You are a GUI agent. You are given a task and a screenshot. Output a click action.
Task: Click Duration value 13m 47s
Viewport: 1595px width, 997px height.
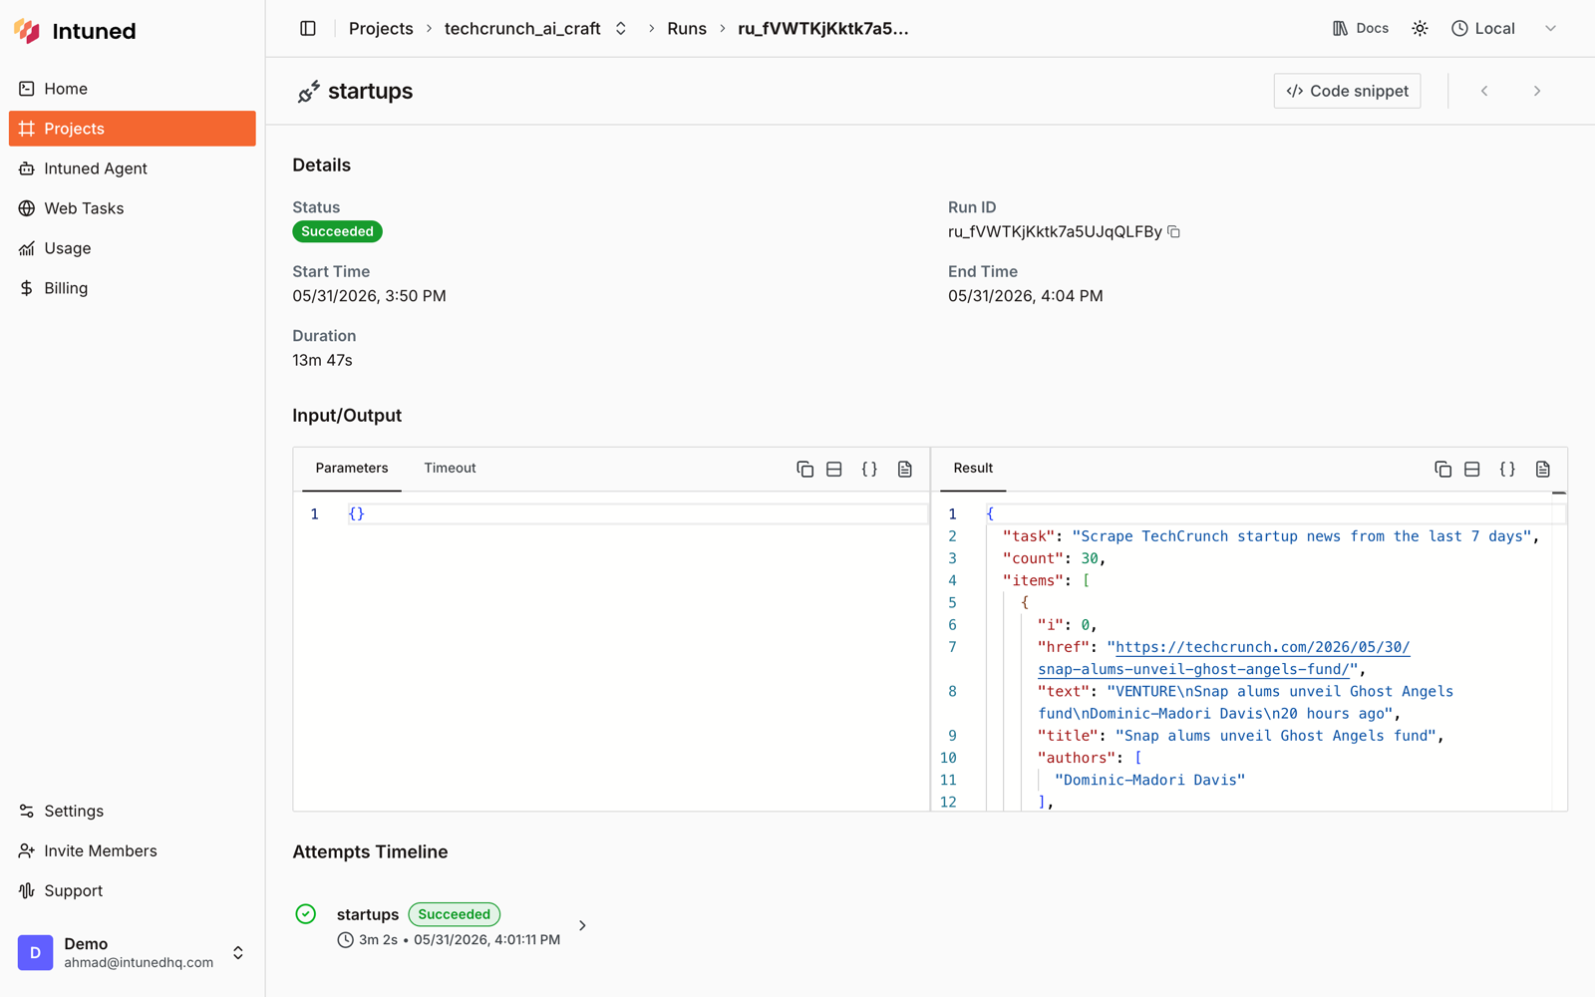click(x=322, y=360)
